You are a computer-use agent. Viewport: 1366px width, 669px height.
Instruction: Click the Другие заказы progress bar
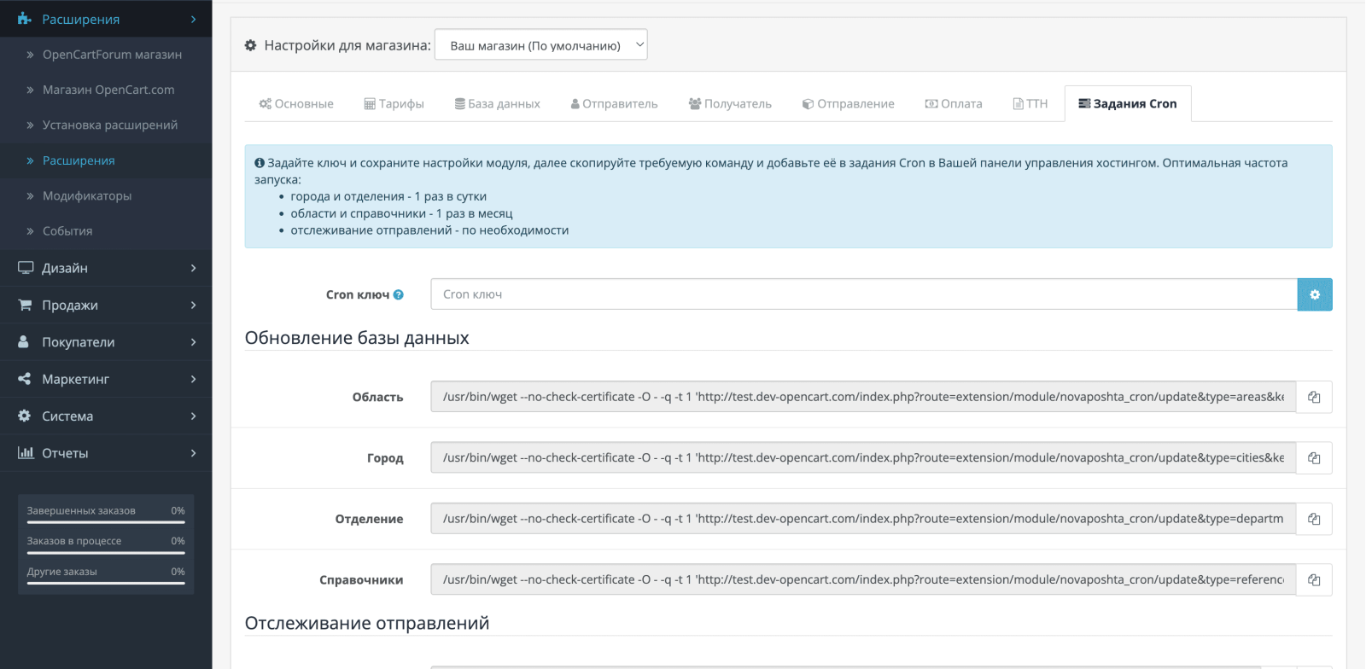pos(106,583)
